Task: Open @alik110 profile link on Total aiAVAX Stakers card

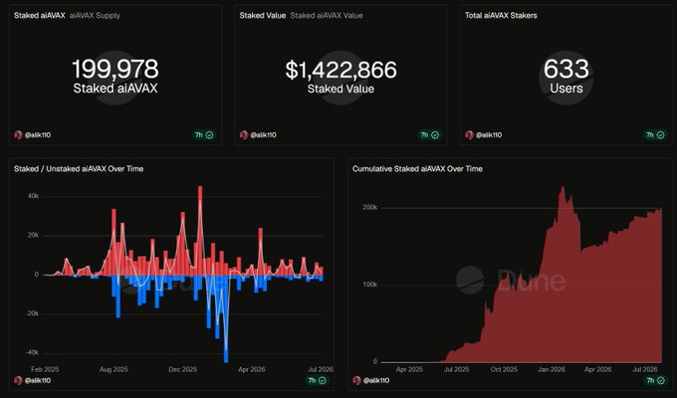Action: tap(489, 135)
